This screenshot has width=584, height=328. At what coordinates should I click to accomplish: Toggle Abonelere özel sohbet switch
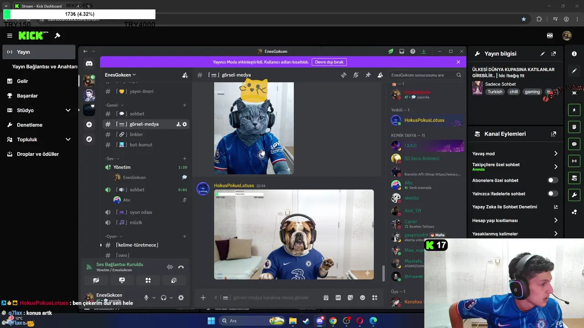553,180
